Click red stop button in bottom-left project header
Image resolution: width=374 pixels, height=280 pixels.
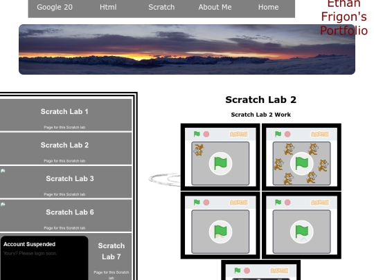(x=206, y=203)
